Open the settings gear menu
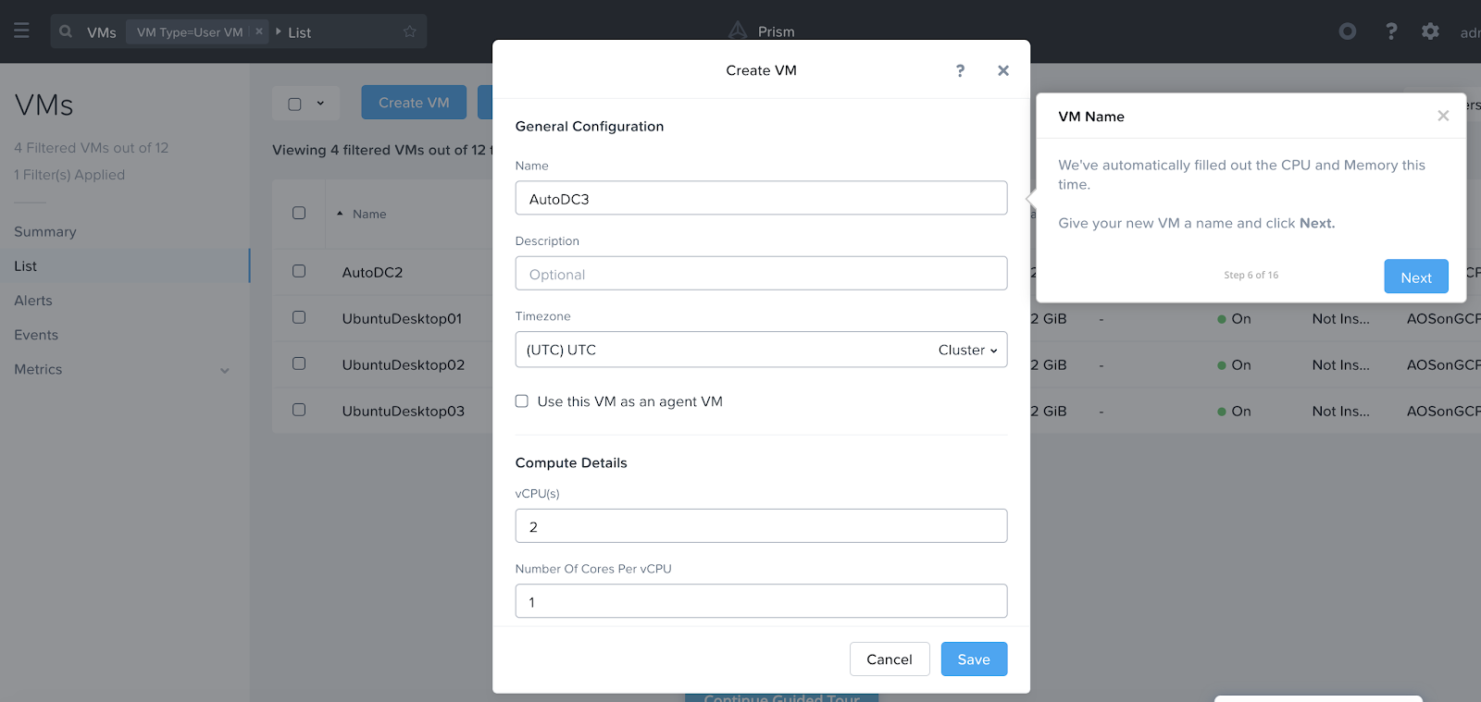 (1430, 31)
